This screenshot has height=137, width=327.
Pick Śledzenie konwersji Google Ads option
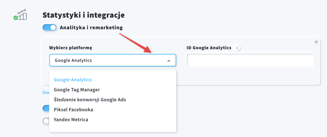[x=90, y=99]
